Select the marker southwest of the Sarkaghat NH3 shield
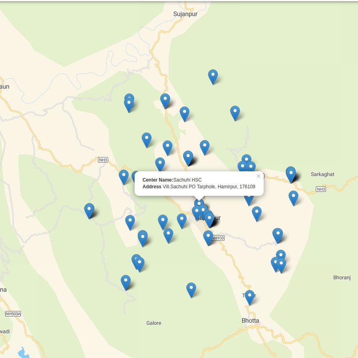The height and width of the screenshot is (358, 358). pos(293,198)
